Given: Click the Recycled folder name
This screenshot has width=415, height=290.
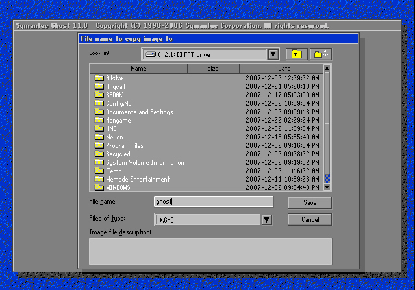Looking at the screenshot, I should coord(118,154).
